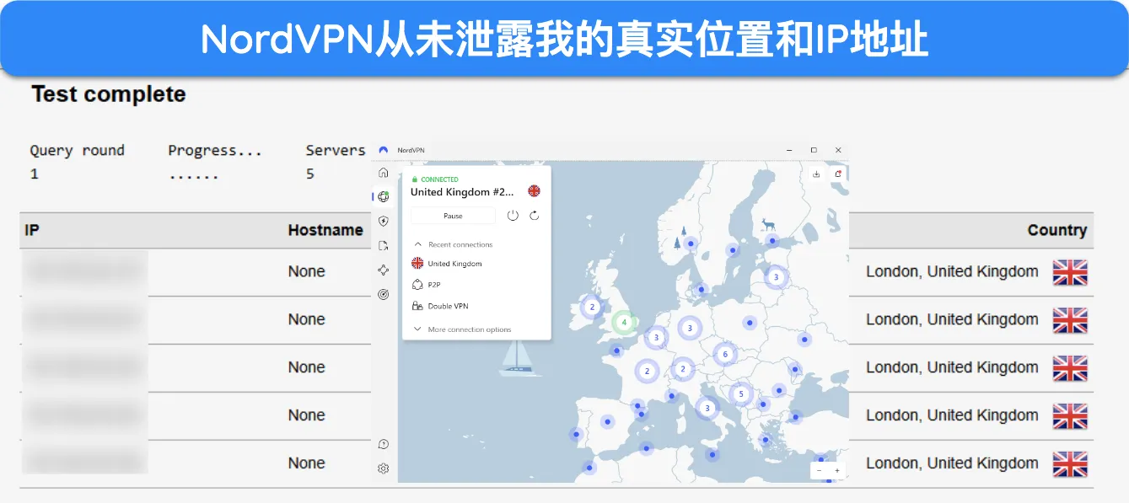Zoom out the map with minus
This screenshot has width=1129, height=503.
point(819,471)
